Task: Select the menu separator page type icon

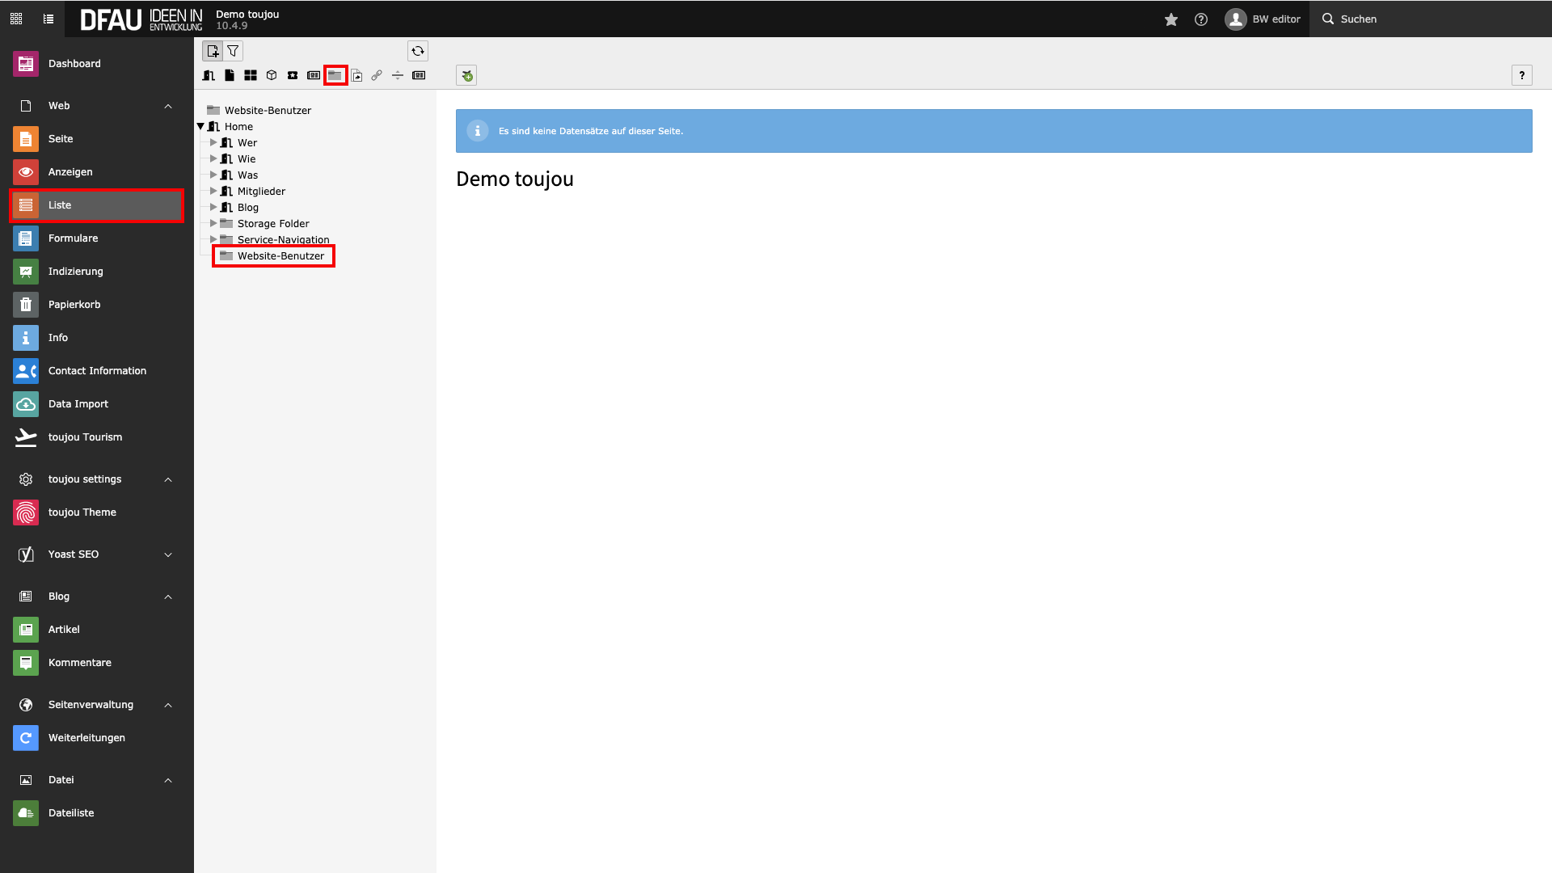Action: (398, 75)
